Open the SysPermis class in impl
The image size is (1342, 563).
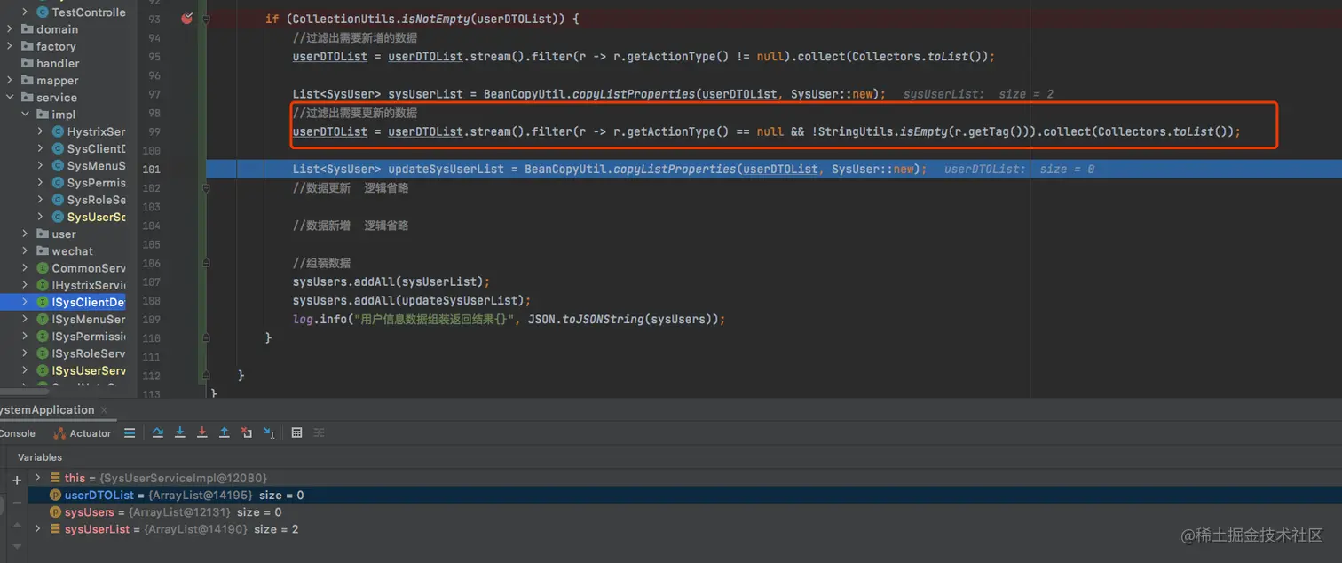tap(96, 183)
